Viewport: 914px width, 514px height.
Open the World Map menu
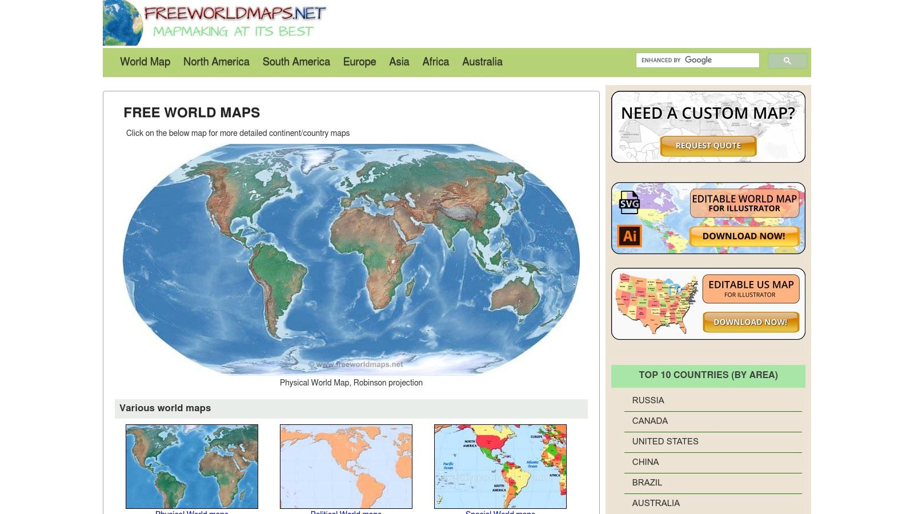tap(145, 62)
